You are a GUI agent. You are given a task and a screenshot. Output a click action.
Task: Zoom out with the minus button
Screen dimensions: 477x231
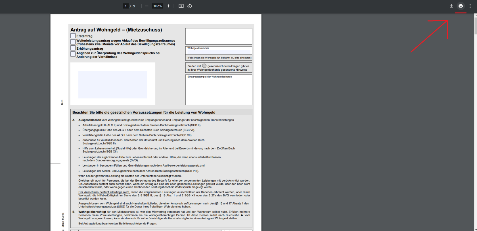pos(147,6)
